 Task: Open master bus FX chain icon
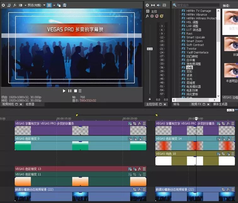(147, 16)
